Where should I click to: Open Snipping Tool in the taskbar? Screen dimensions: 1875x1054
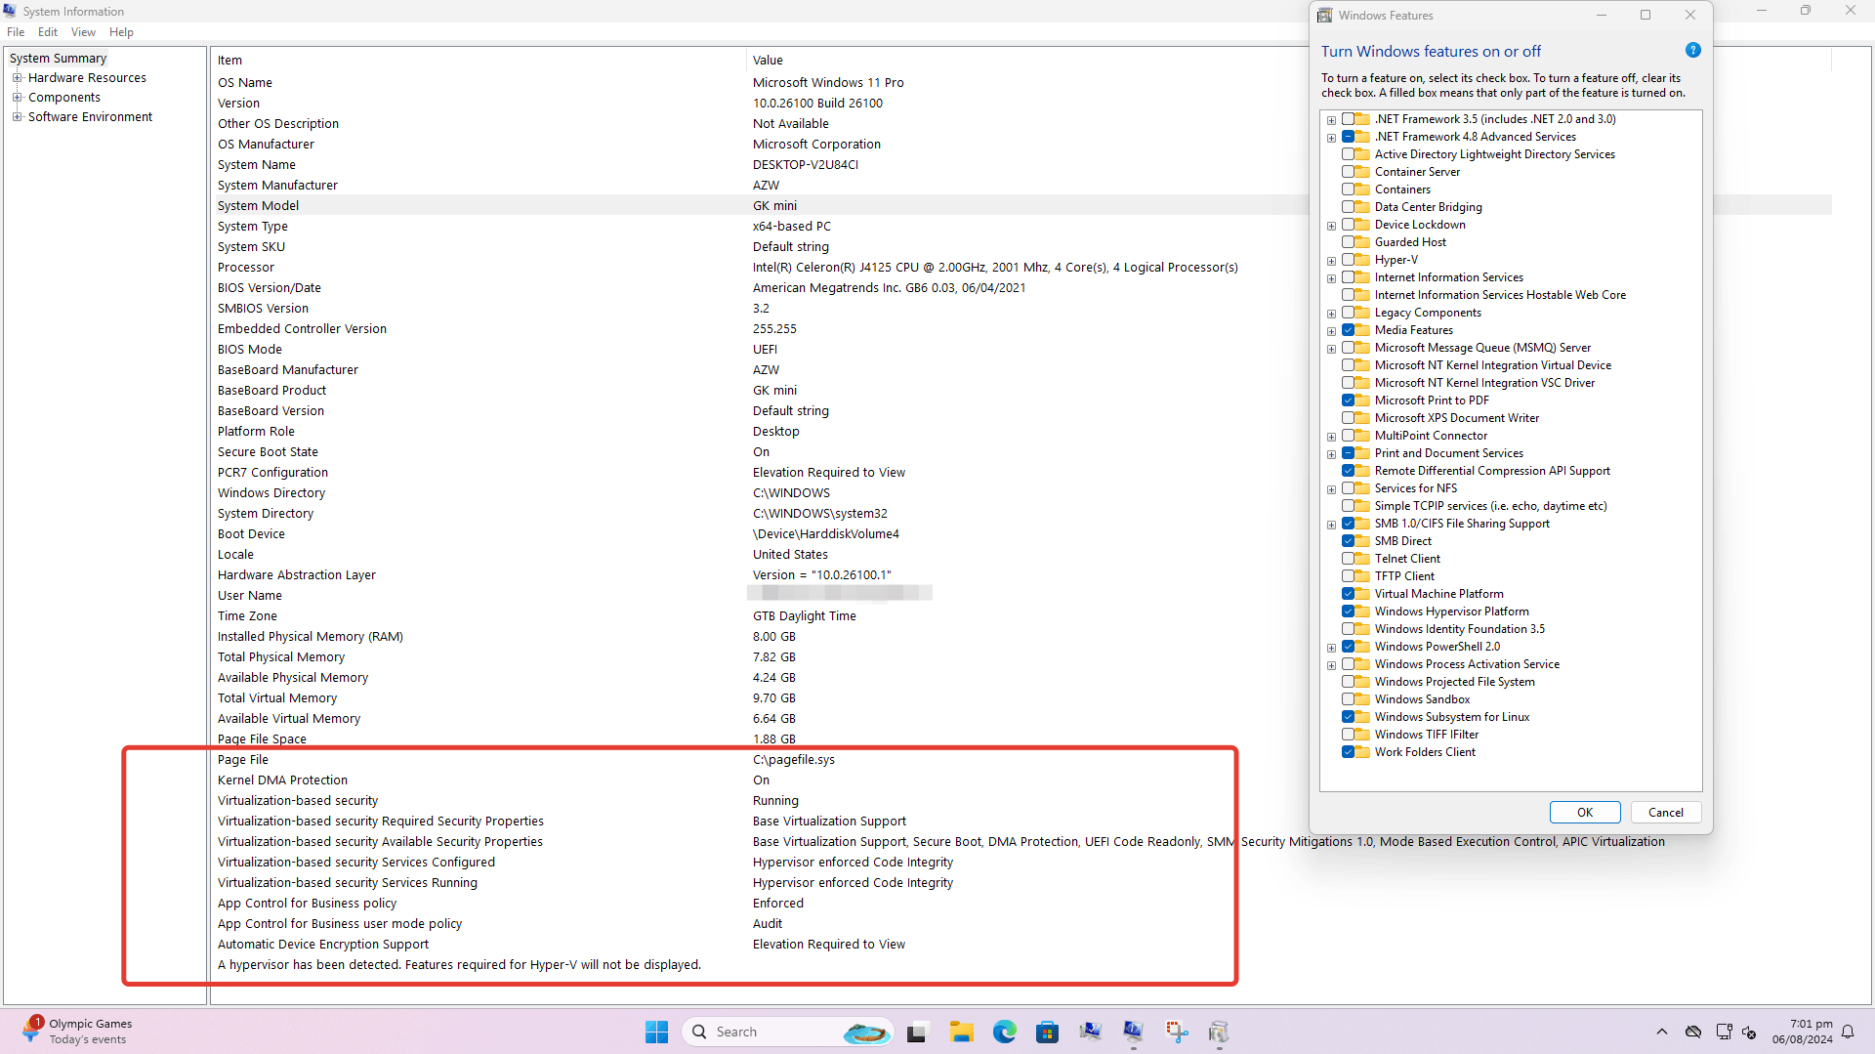click(x=1177, y=1032)
